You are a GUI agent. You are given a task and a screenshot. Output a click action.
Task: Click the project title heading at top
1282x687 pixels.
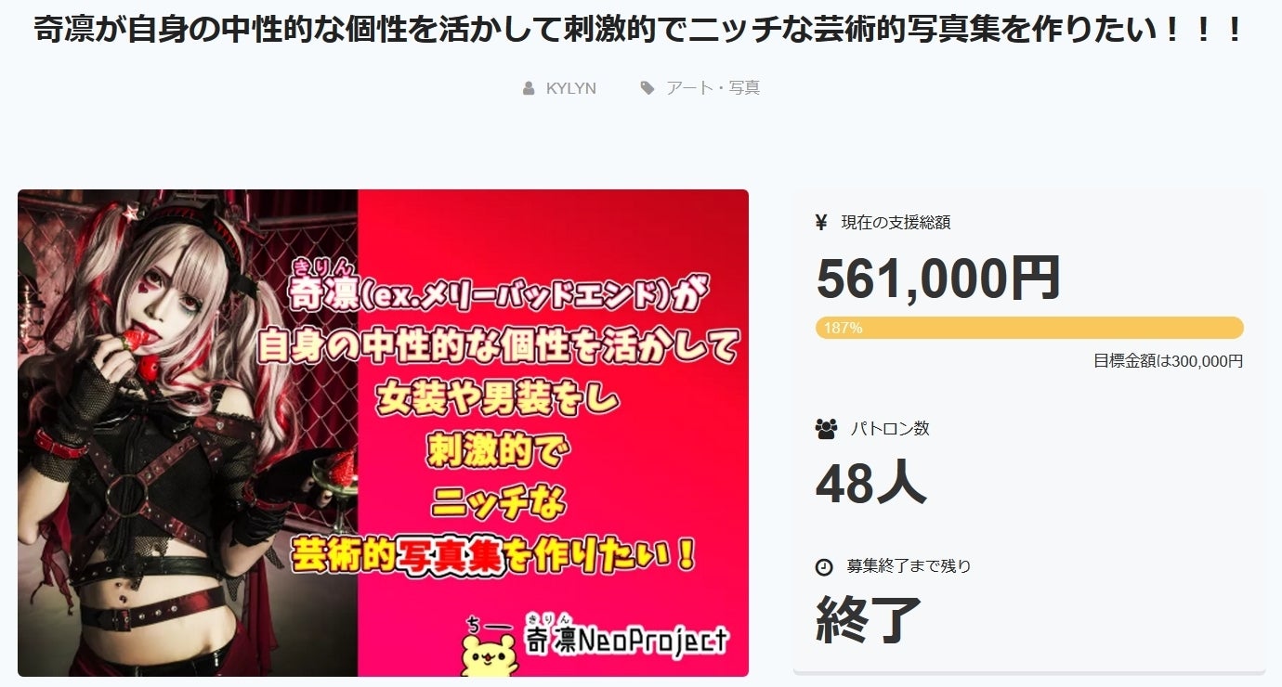pos(639,30)
